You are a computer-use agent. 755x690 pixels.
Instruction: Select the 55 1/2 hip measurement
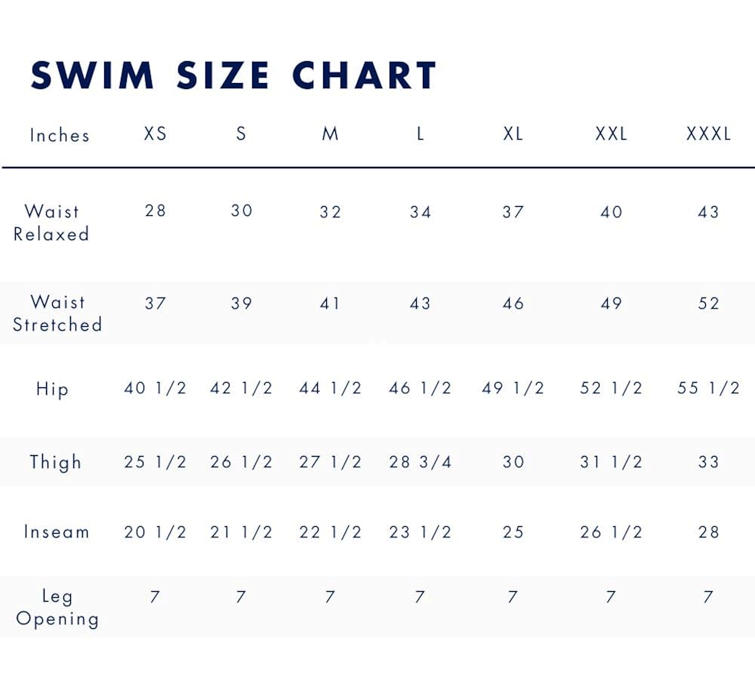tap(708, 388)
